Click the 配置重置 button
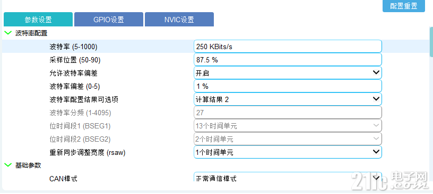This screenshot has height=194, width=433. point(403,6)
